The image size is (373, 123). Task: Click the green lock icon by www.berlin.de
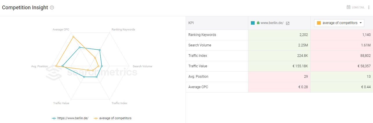pyautogui.click(x=258, y=23)
